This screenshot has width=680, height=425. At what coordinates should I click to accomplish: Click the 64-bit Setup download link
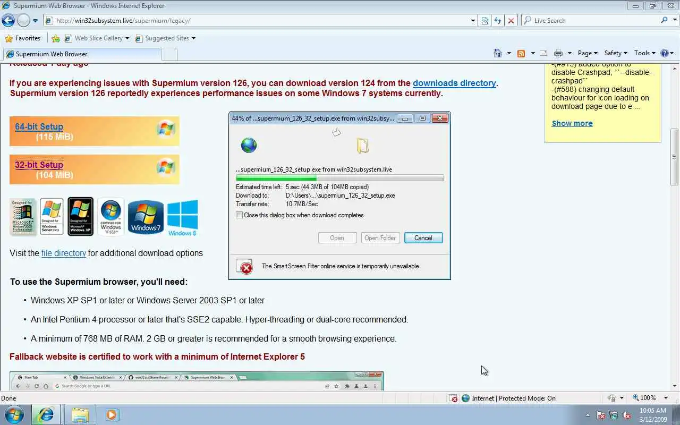click(x=39, y=126)
